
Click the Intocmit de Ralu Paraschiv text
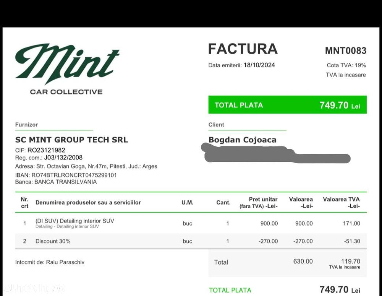point(50,262)
